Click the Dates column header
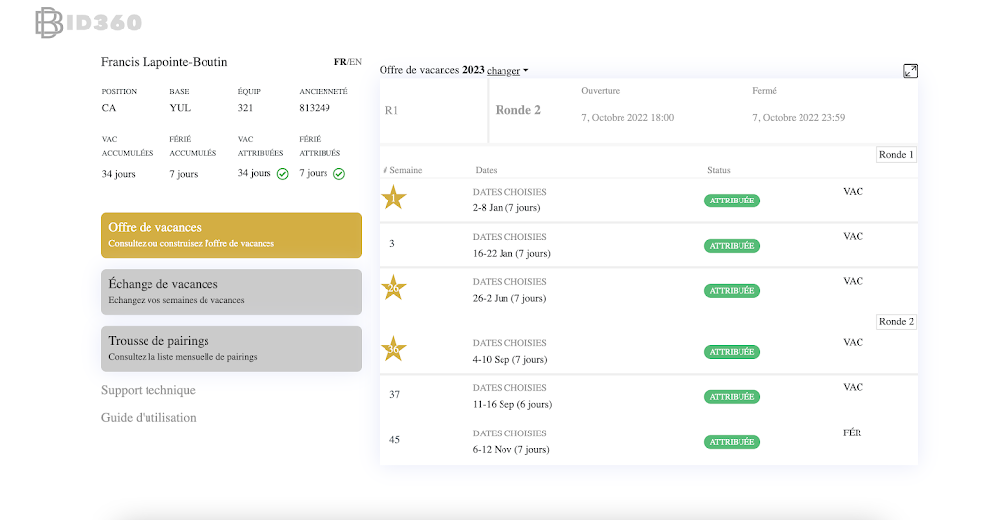This screenshot has width=1007, height=520. click(x=486, y=170)
